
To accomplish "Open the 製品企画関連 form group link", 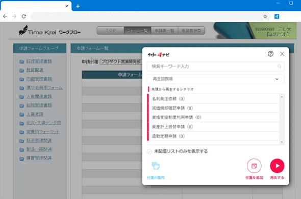I will tap(39, 149).
